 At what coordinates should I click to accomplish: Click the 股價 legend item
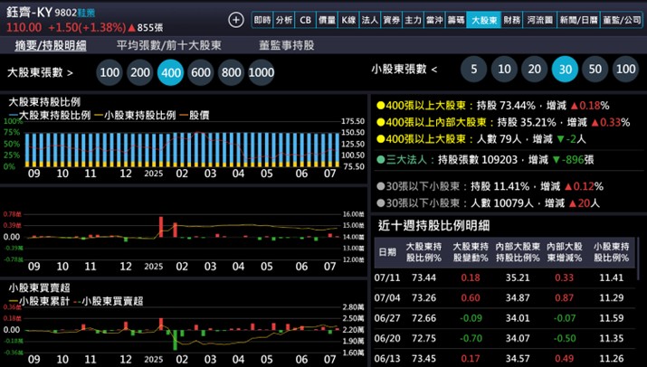click(x=195, y=115)
